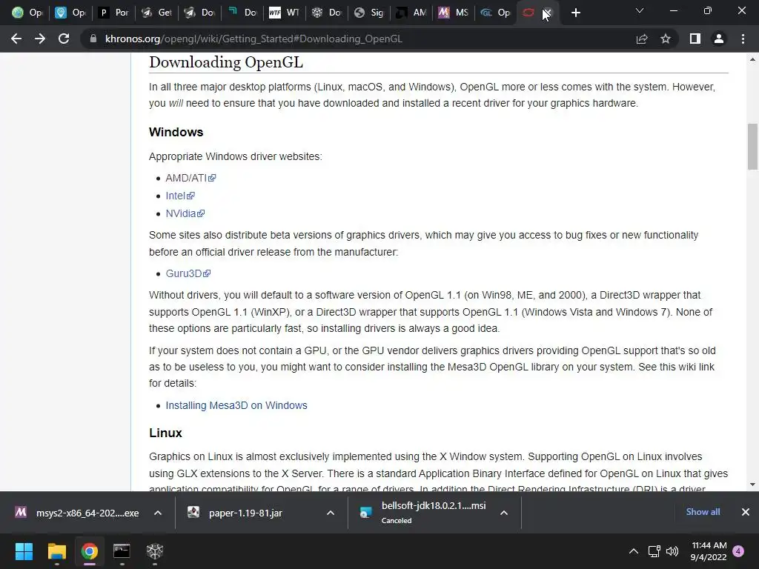
Task: View site info via the lock icon
Action: (93, 39)
